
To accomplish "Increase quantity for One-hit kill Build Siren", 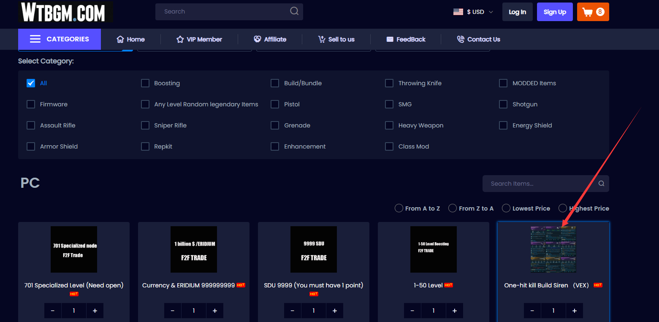I will tap(575, 311).
